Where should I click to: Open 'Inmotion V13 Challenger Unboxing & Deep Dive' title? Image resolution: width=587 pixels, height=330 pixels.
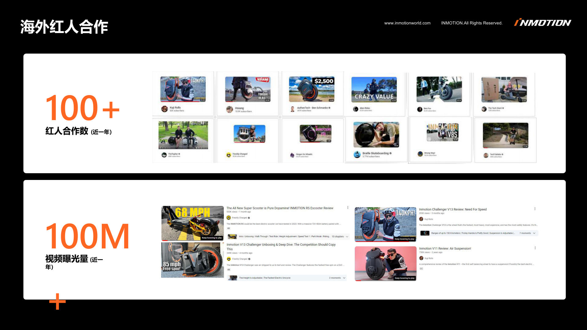[281, 247]
